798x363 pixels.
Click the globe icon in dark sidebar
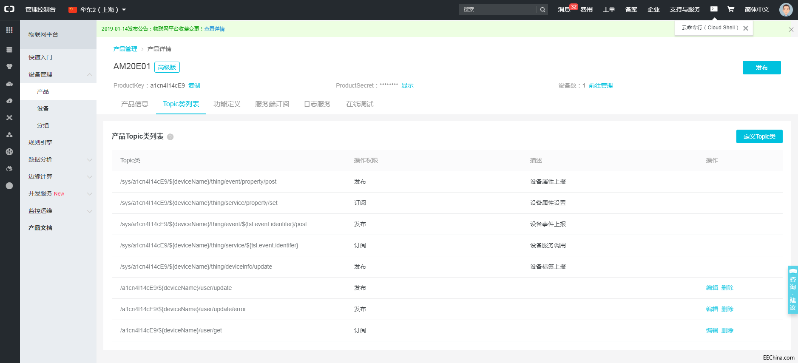pyautogui.click(x=9, y=152)
